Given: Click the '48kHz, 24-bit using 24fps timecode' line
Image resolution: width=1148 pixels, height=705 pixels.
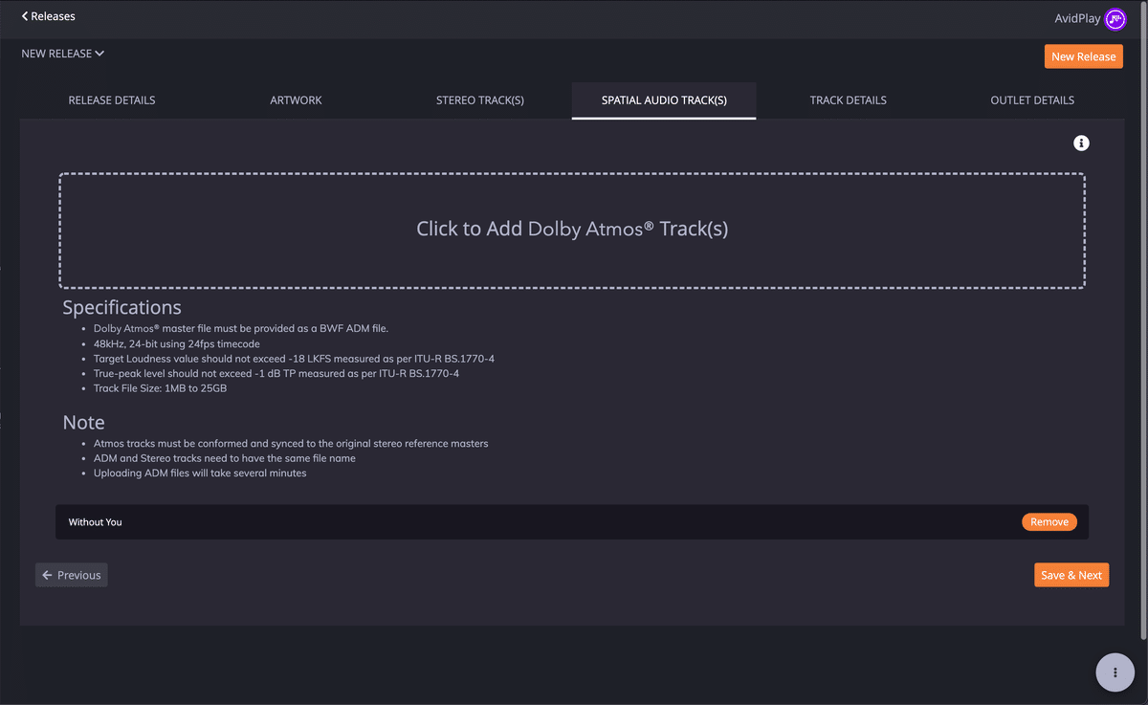Looking at the screenshot, I should tap(177, 343).
